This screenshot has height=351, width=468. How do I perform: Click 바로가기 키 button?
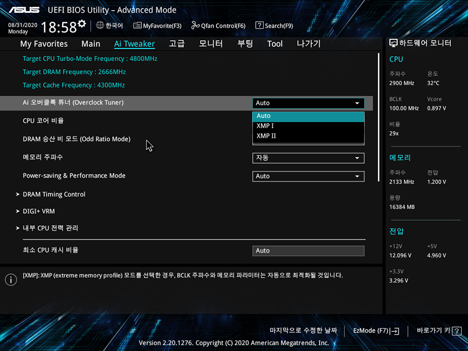coord(439,331)
